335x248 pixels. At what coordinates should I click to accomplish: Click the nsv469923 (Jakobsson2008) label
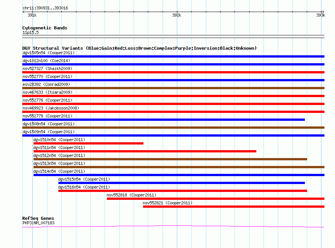tap(51, 108)
